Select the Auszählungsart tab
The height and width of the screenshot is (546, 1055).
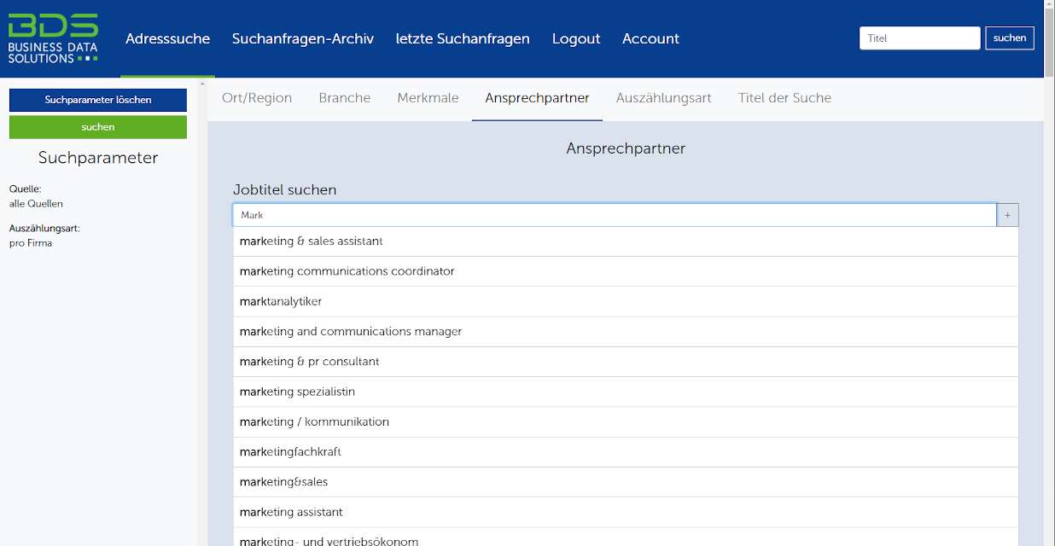(x=663, y=98)
